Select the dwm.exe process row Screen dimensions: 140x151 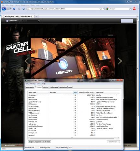(x=74, y=98)
